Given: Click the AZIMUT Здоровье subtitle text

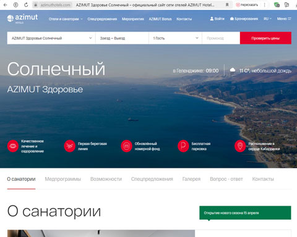Looking at the screenshot, I should [45, 89].
